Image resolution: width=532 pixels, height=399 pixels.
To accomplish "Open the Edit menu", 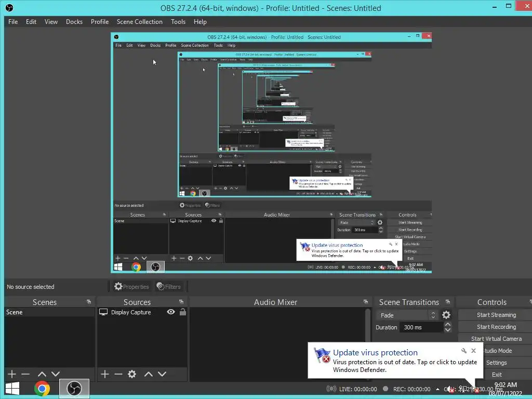I will click(x=31, y=22).
